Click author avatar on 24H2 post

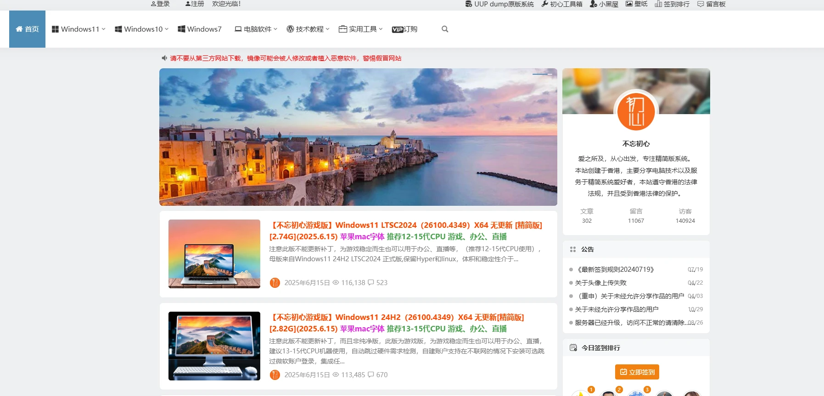click(x=275, y=375)
